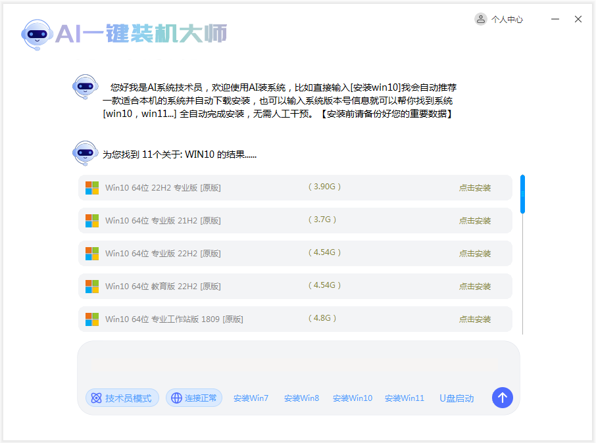Click the Windows logo of Win10 64位 教育版 22H2
This screenshot has height=443, width=596.
(x=92, y=287)
